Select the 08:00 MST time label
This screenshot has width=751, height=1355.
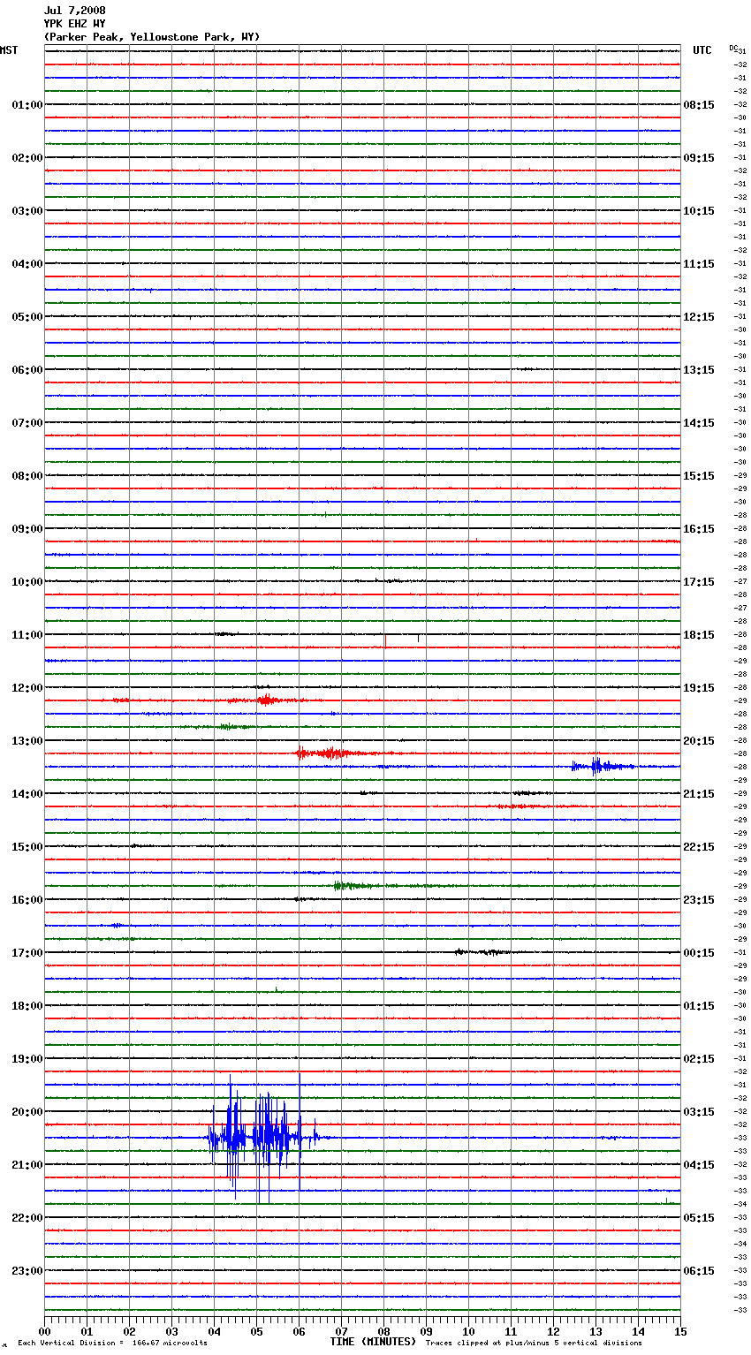(27, 476)
